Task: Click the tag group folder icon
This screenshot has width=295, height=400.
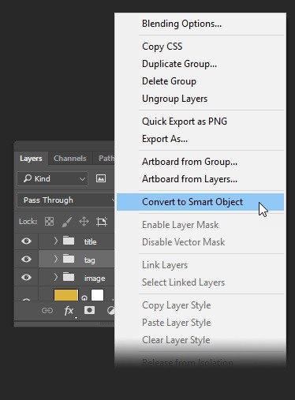Action: coord(69,259)
